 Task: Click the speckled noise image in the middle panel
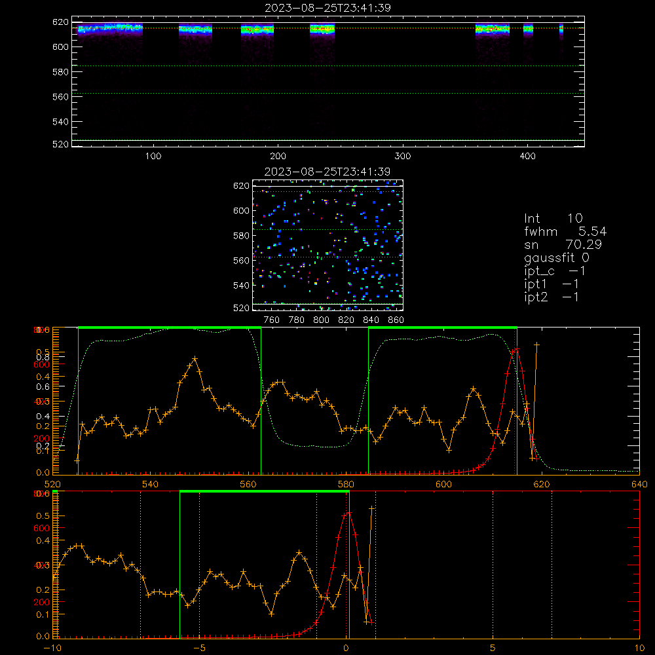point(327,245)
